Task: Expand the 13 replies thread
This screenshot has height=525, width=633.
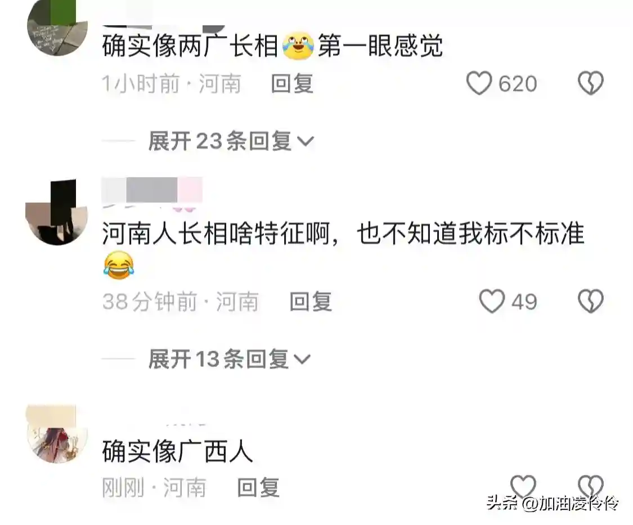Action: tap(229, 359)
